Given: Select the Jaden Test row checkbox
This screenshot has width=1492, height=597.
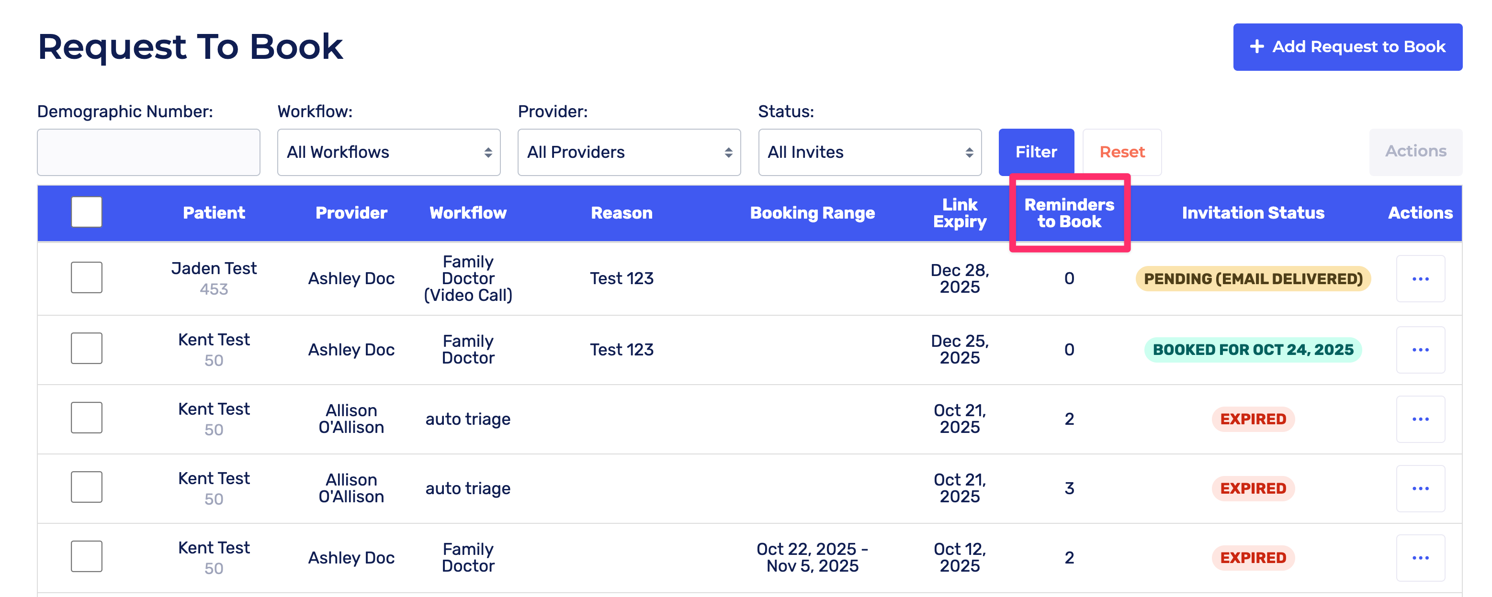Looking at the screenshot, I should tap(86, 277).
